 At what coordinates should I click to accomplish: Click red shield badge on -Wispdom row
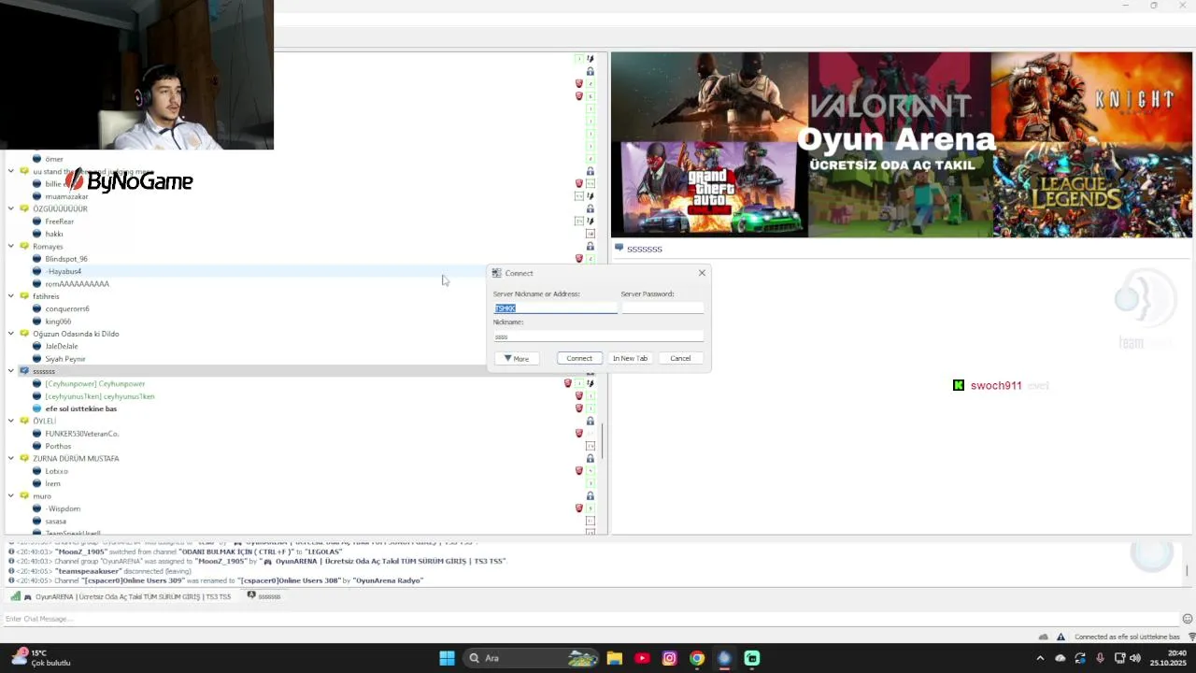[579, 508]
